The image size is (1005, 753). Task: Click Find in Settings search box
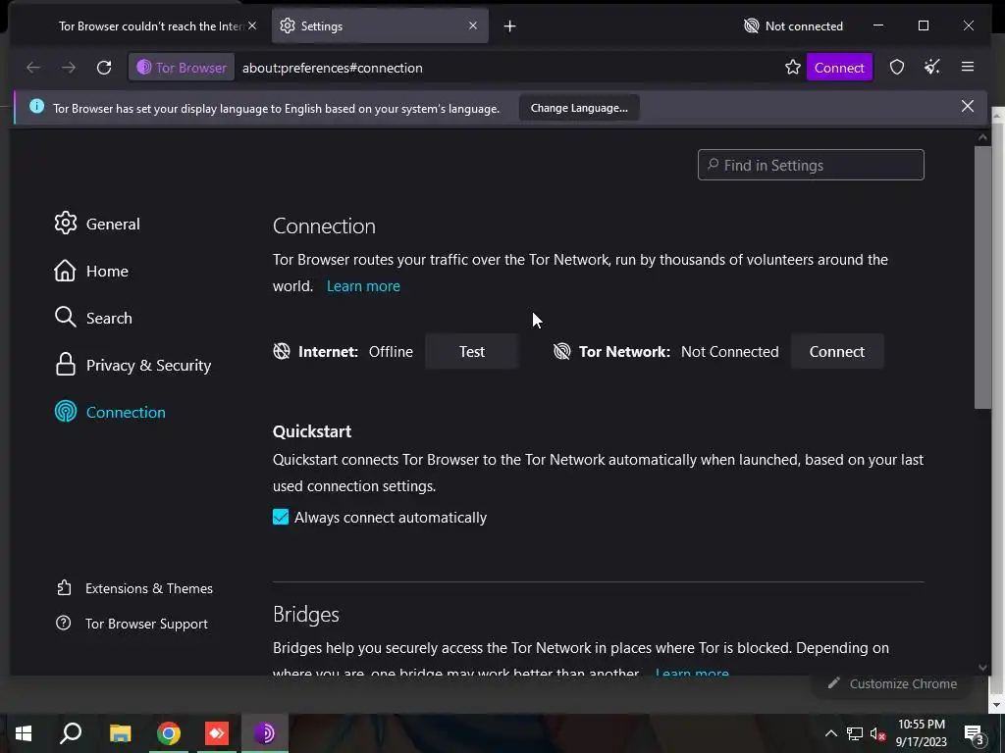coord(811,165)
